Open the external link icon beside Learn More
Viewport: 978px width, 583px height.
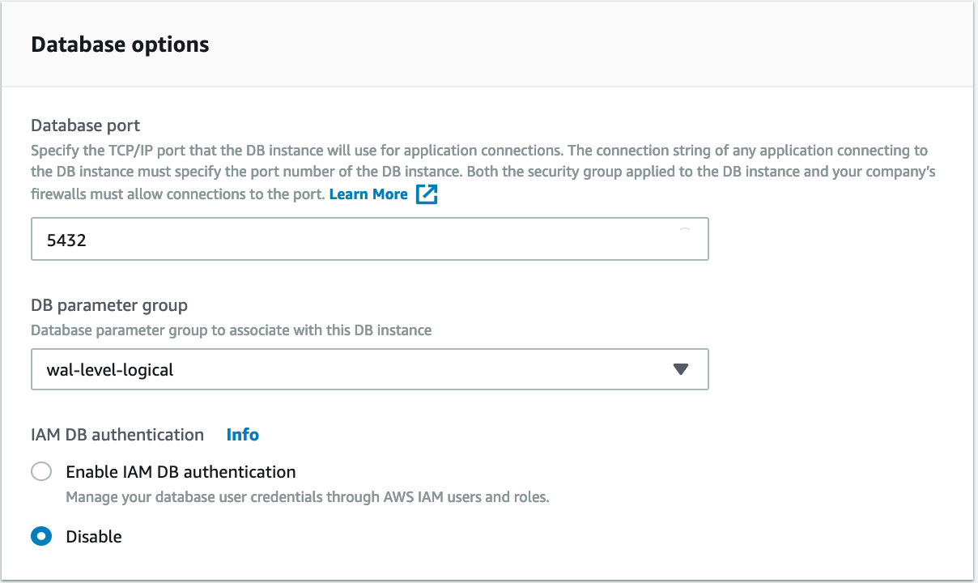click(427, 194)
